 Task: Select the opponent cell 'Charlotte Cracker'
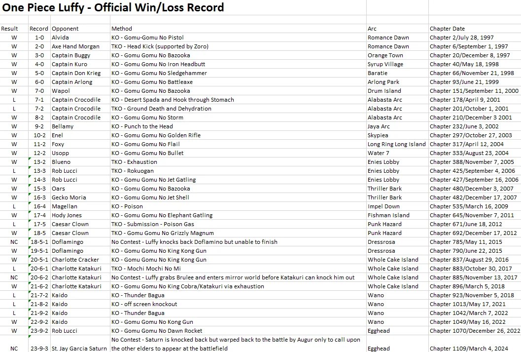coord(80,260)
